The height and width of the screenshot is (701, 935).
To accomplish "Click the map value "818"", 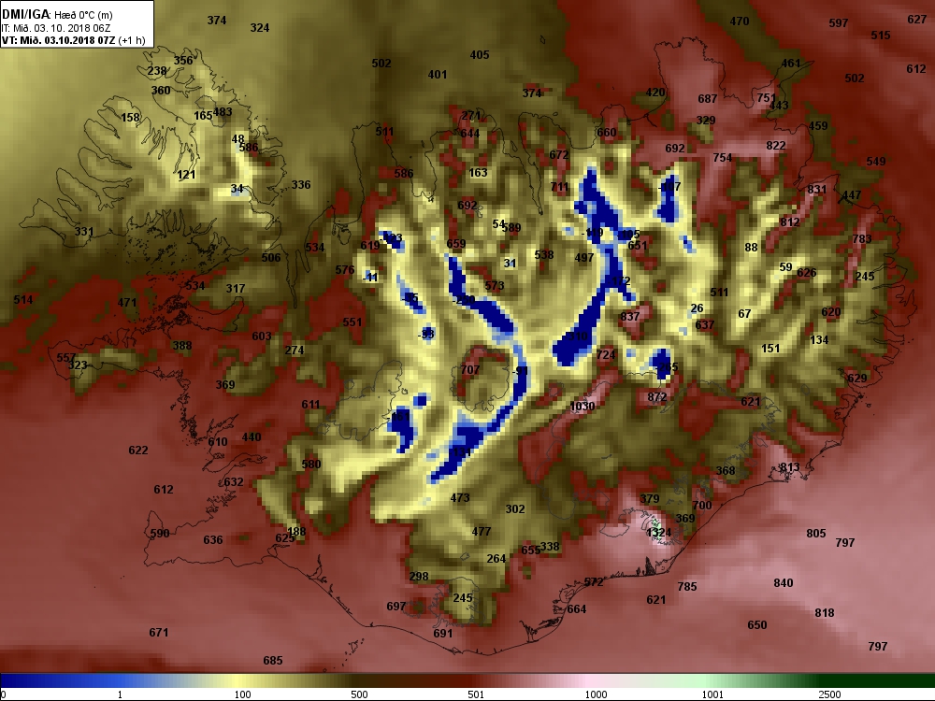I will (x=824, y=613).
